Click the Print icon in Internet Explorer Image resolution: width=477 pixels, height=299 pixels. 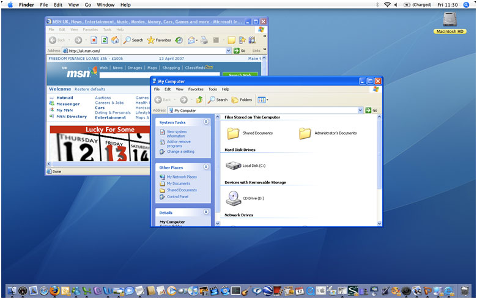click(204, 40)
